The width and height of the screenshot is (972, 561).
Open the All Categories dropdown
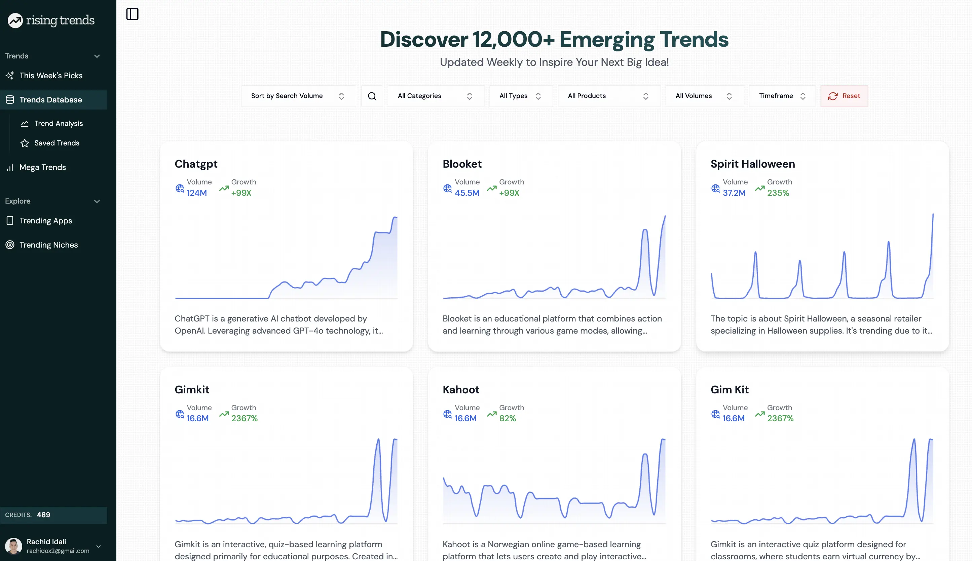tap(435, 95)
